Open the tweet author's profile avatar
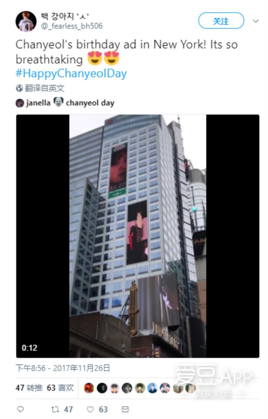 pyautogui.click(x=26, y=21)
